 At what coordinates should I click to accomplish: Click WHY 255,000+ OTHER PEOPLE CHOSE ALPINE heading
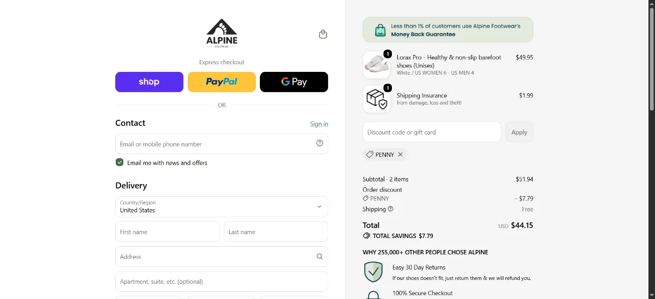(x=425, y=252)
